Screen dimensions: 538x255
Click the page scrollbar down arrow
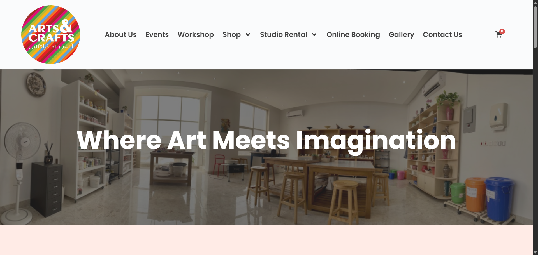(x=535, y=252)
